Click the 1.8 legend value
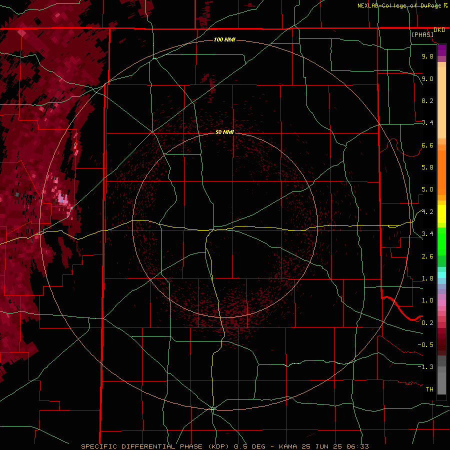 (x=427, y=278)
